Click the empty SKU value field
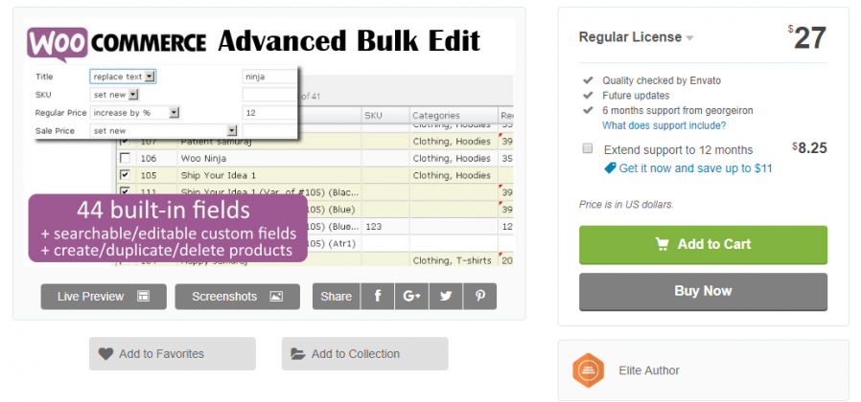 269,95
